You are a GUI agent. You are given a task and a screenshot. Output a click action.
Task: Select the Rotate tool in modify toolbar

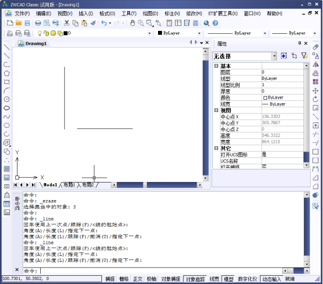315,99
